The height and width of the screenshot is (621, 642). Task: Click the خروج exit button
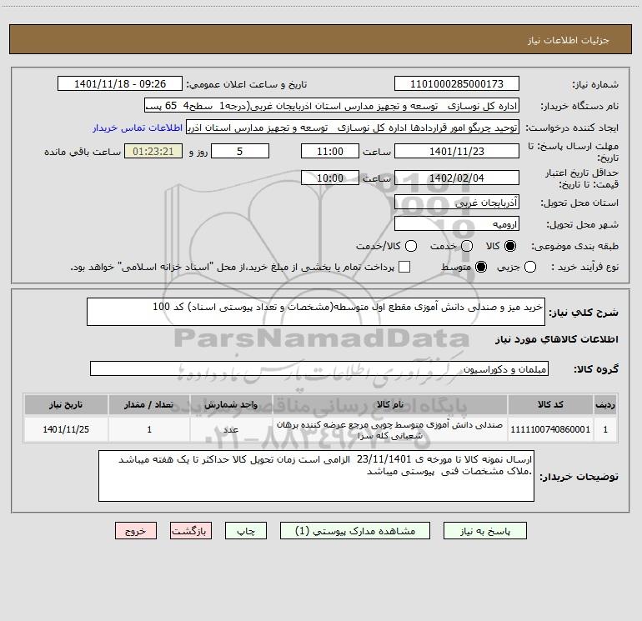[x=136, y=531]
